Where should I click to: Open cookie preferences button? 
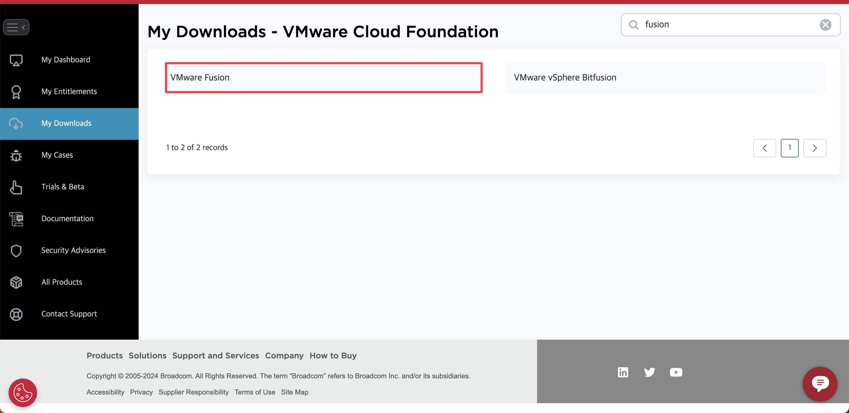coord(23,392)
